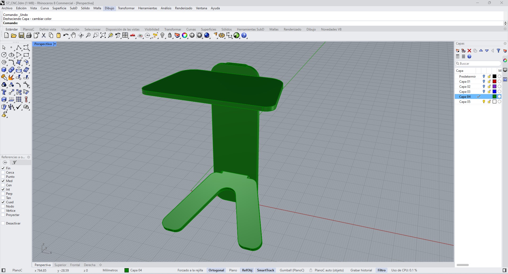The image size is (508, 274).
Task: Click the red delete layer icon
Action: click(469, 51)
